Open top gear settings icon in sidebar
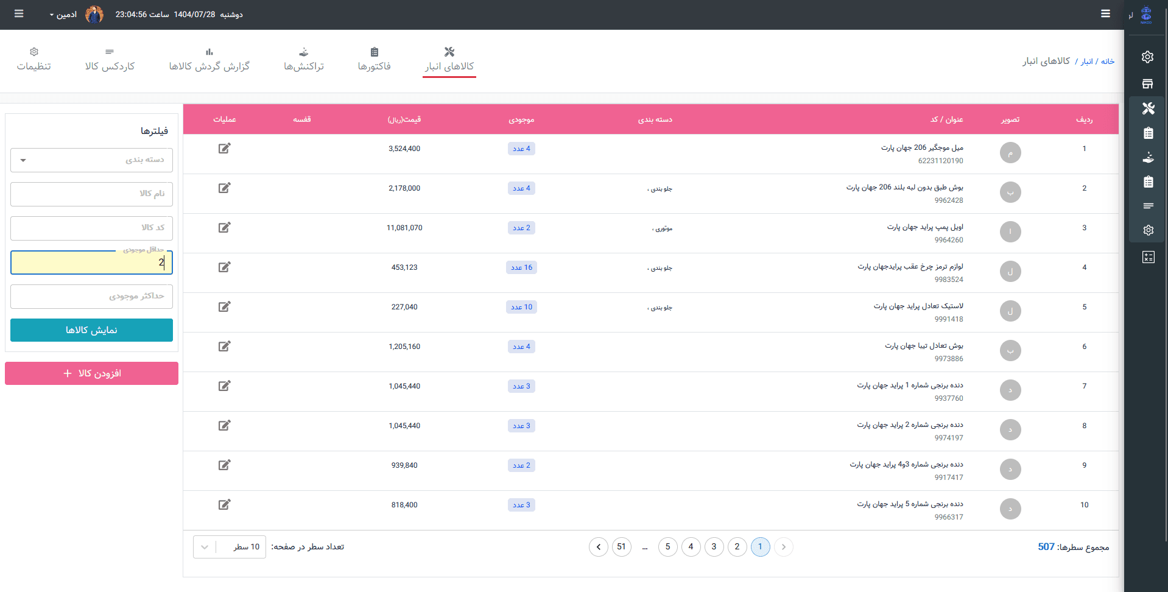The width and height of the screenshot is (1168, 592). pos(1148,57)
